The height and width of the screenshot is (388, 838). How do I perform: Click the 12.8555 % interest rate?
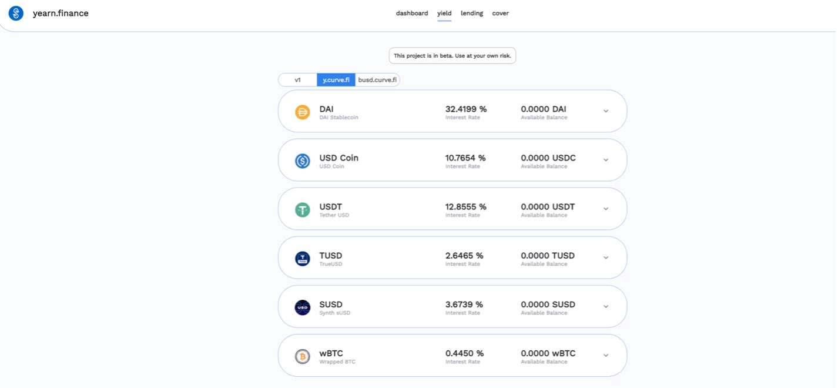(466, 206)
